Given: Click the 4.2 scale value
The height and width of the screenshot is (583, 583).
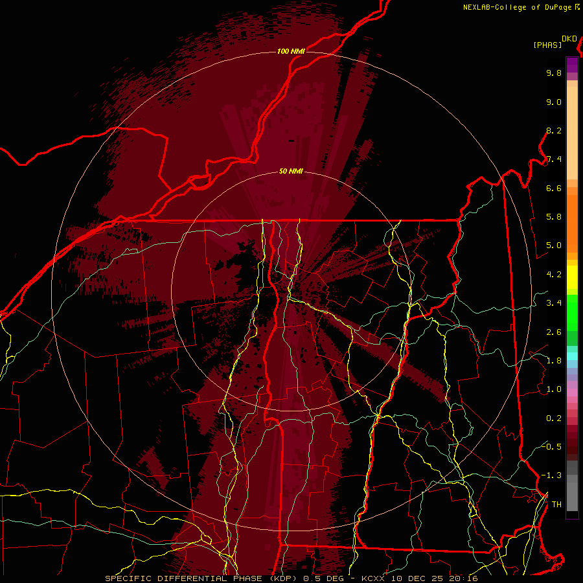Looking at the screenshot, I should (x=554, y=275).
